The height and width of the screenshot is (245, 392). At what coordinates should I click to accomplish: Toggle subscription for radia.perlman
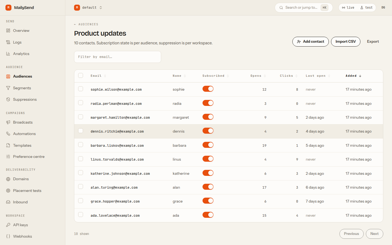208,103
